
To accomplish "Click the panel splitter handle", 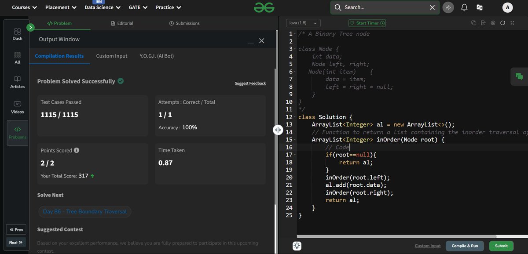I will coord(278,130).
